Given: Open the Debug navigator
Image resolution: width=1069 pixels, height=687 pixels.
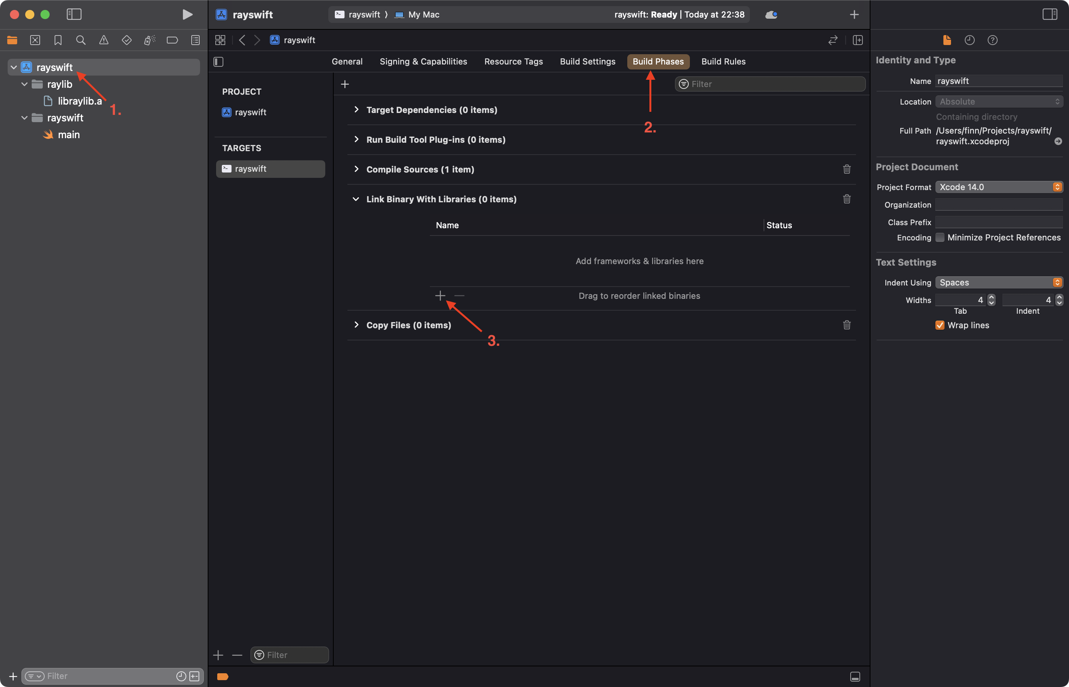Looking at the screenshot, I should click(x=149, y=40).
